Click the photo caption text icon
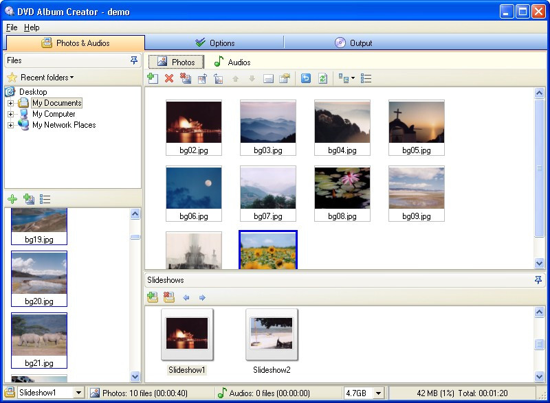This screenshot has height=403, width=550. coord(268,79)
